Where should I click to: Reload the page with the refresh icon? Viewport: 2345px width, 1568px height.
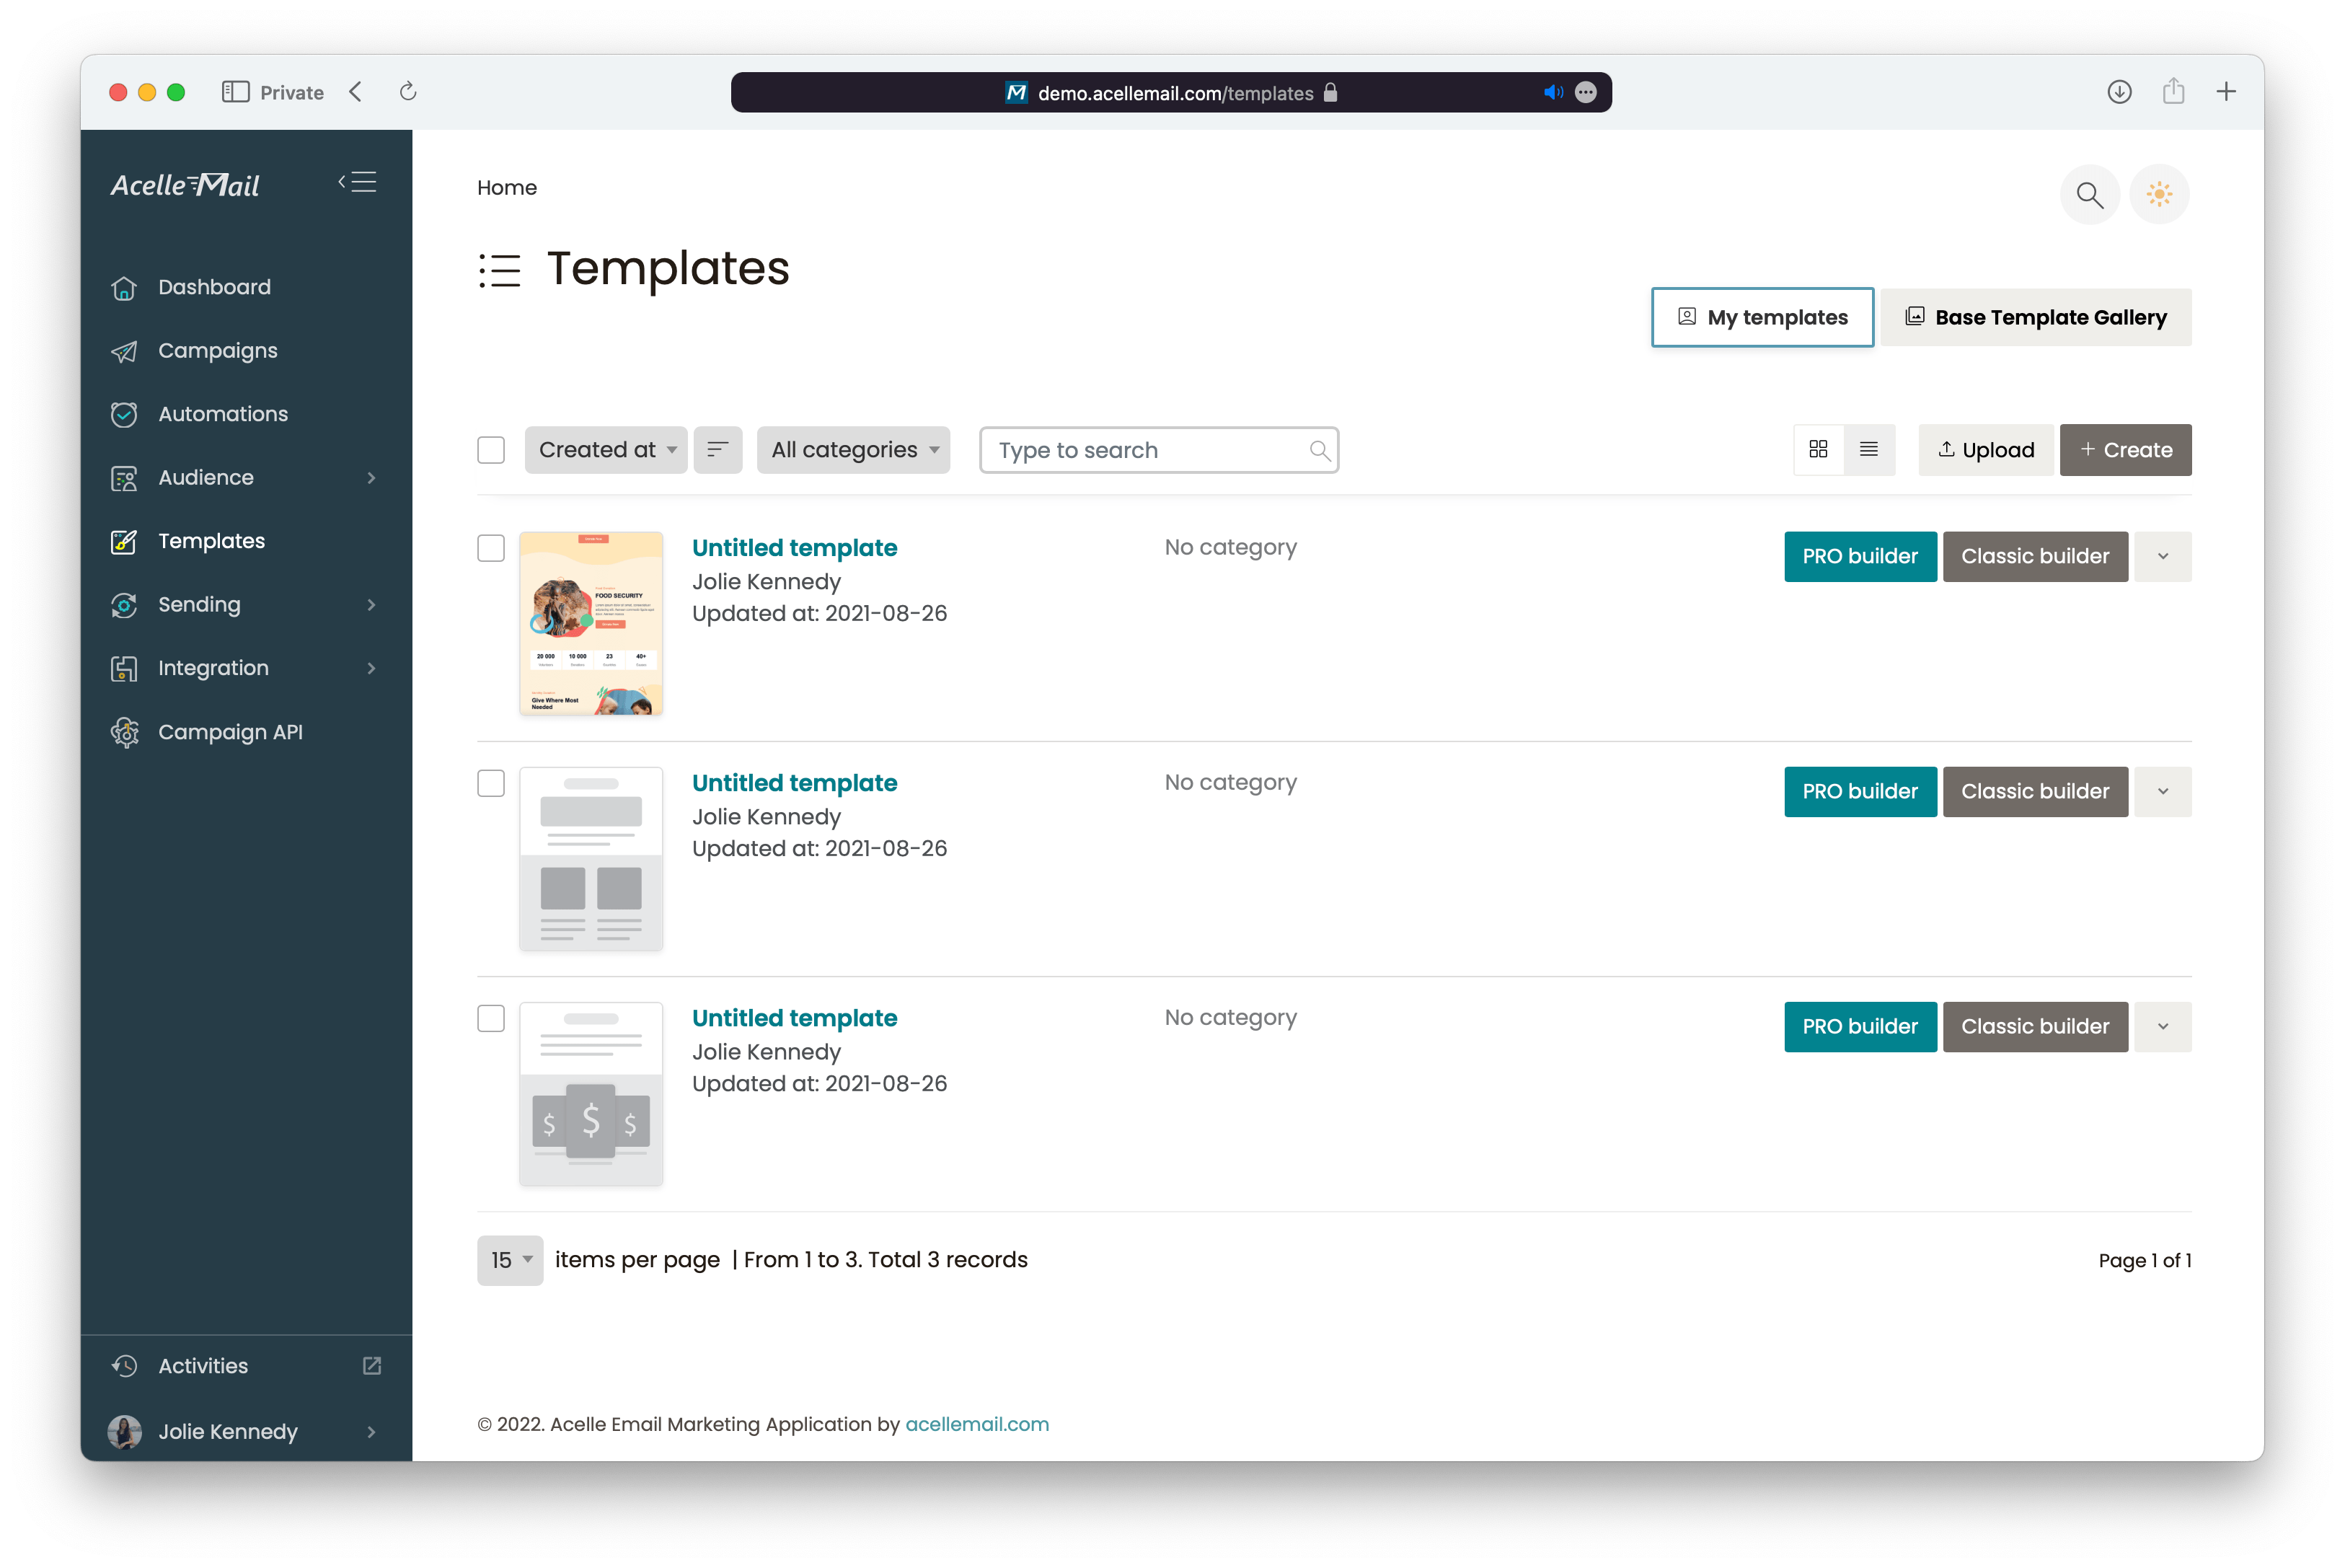(408, 92)
